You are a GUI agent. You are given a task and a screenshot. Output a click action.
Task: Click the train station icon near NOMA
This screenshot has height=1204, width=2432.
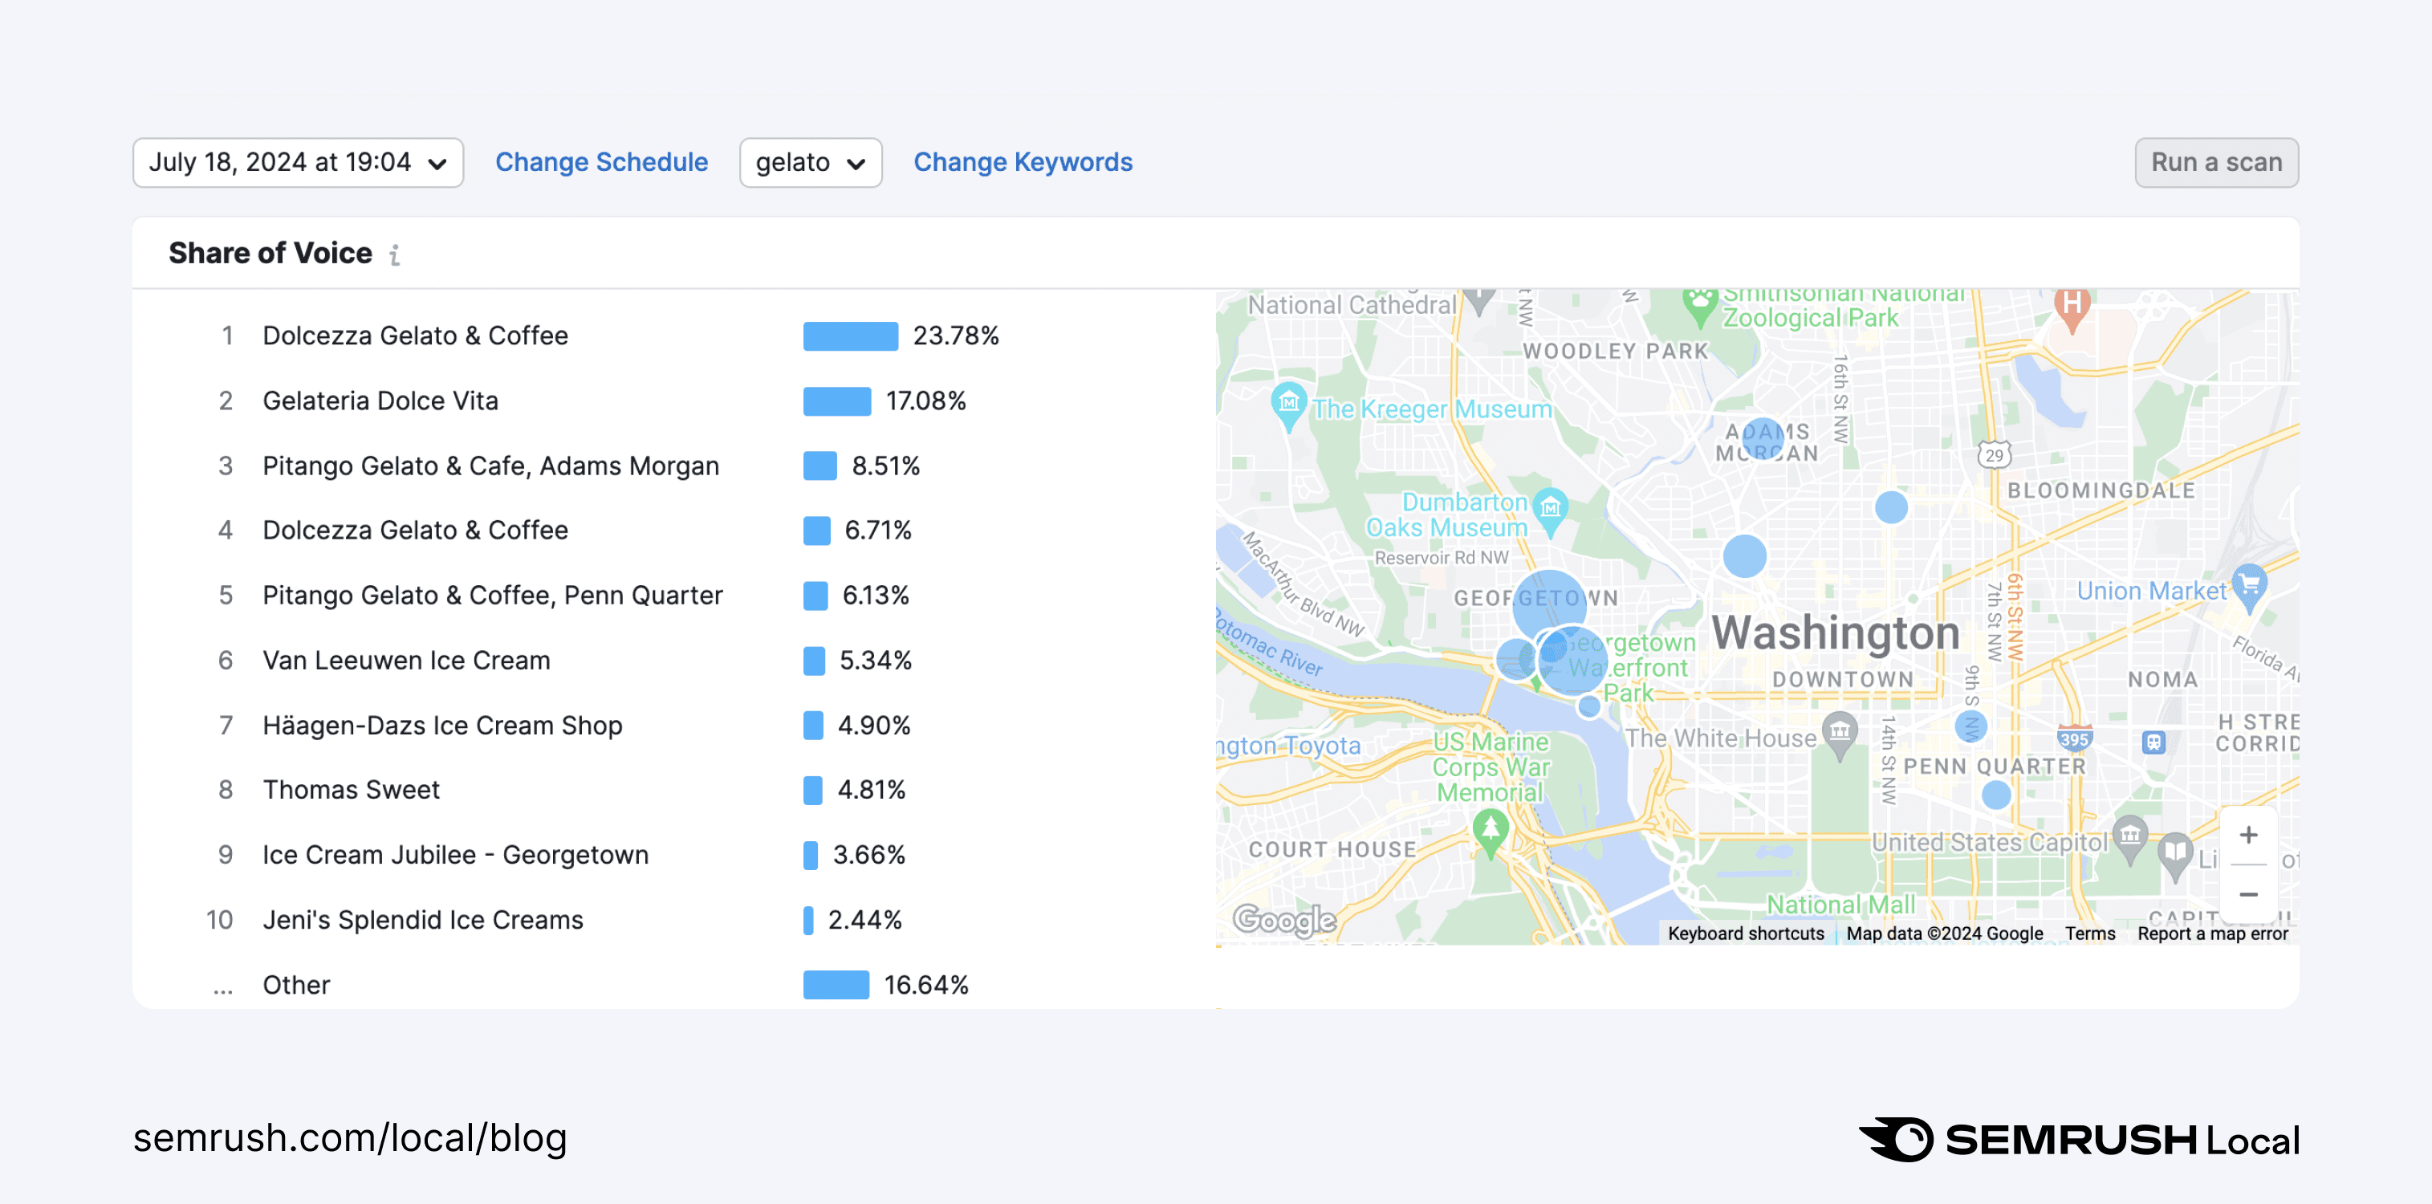[2153, 742]
